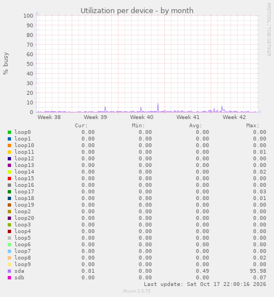This screenshot has height=297, width=274.
Task: Click the sdb Max value 0.07
Action: [x=260, y=278]
